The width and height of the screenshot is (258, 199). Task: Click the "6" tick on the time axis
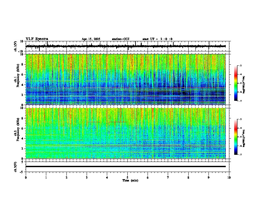point(148,178)
